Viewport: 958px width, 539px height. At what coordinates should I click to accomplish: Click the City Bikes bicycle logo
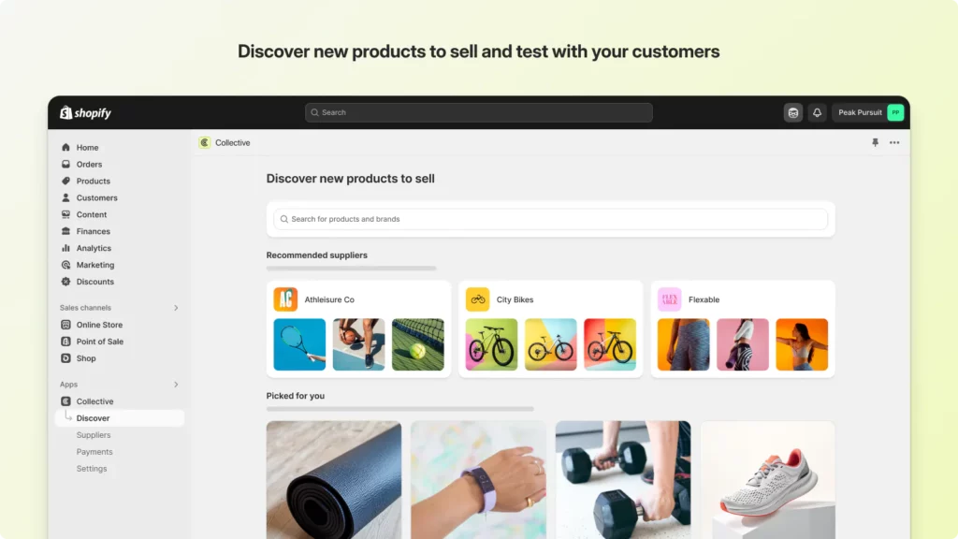(477, 299)
